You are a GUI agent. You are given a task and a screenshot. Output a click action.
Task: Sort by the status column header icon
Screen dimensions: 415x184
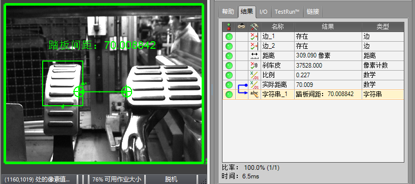click(x=229, y=26)
